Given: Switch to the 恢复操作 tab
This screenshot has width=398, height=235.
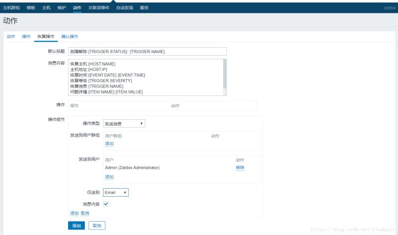Looking at the screenshot, I should point(46,36).
